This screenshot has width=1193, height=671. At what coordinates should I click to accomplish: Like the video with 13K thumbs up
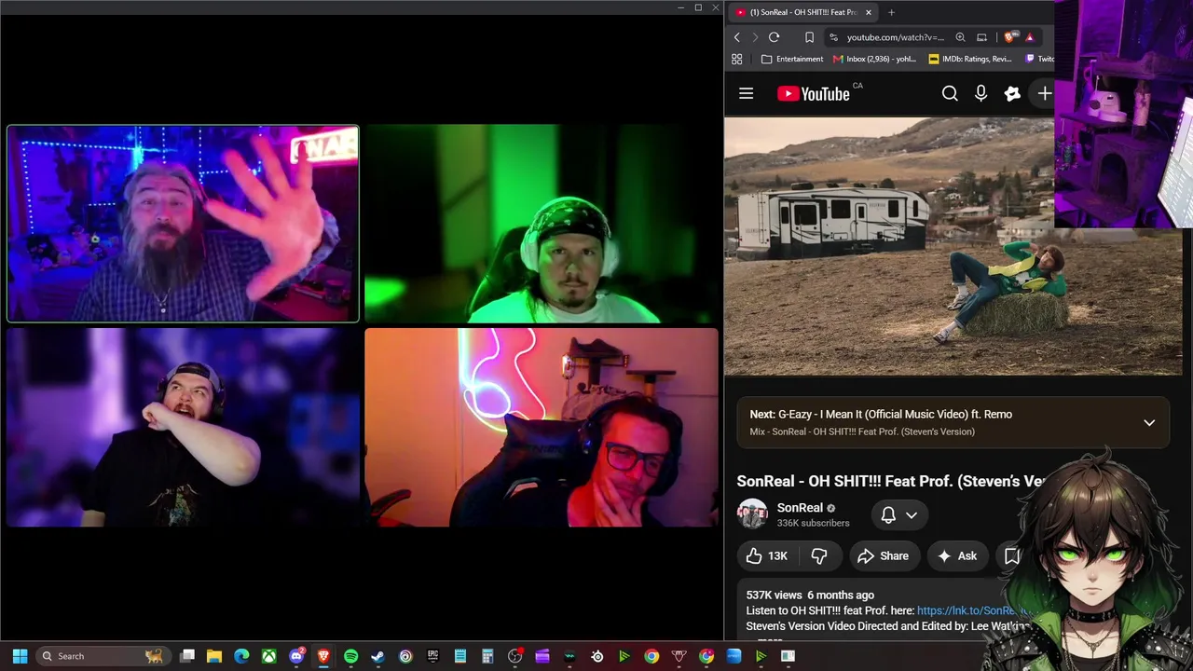coord(767,556)
